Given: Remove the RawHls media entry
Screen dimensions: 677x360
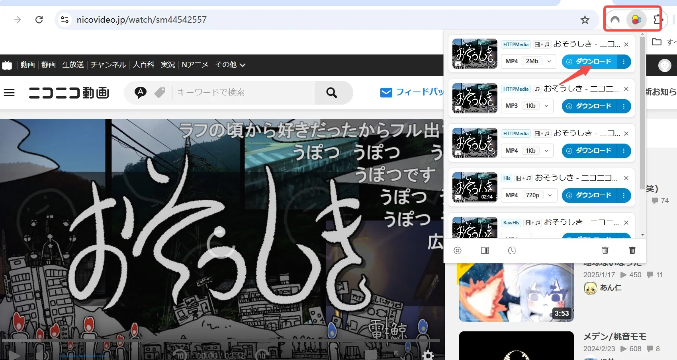Looking at the screenshot, I should pyautogui.click(x=626, y=223).
